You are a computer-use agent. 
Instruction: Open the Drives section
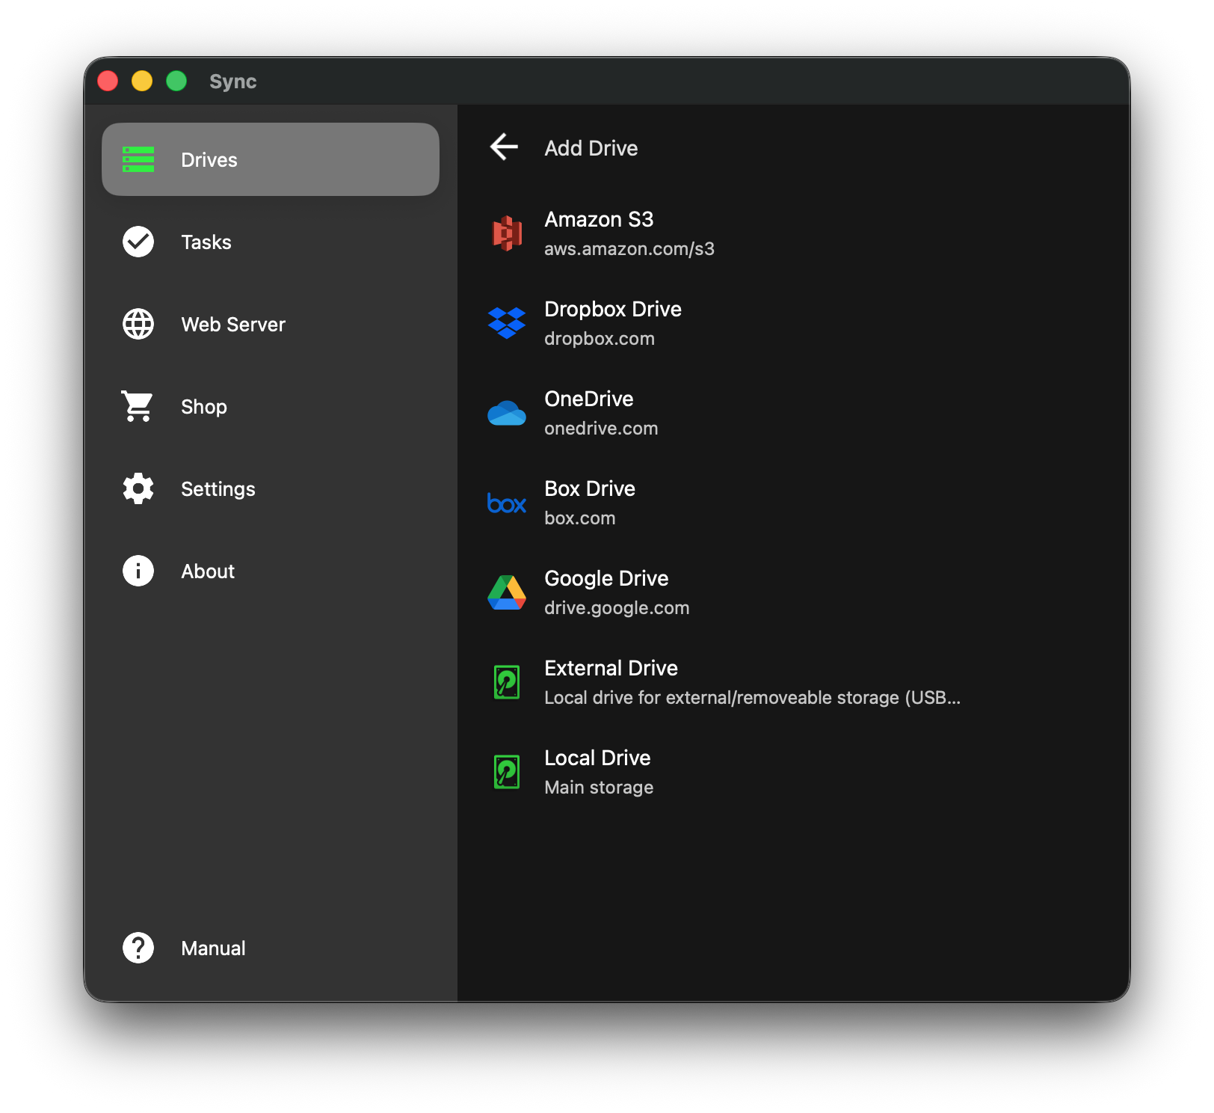coord(209,159)
